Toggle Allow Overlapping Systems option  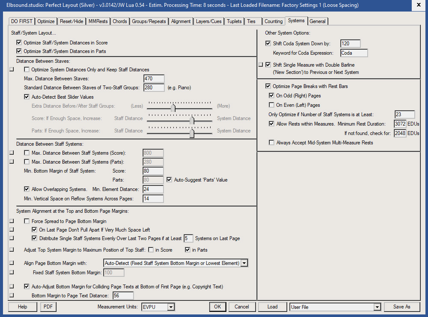[27, 189]
